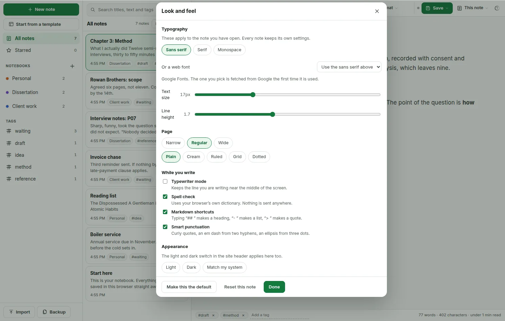The width and height of the screenshot is (505, 321).
Task: Open the help question mark icon
Action: coord(497,8)
